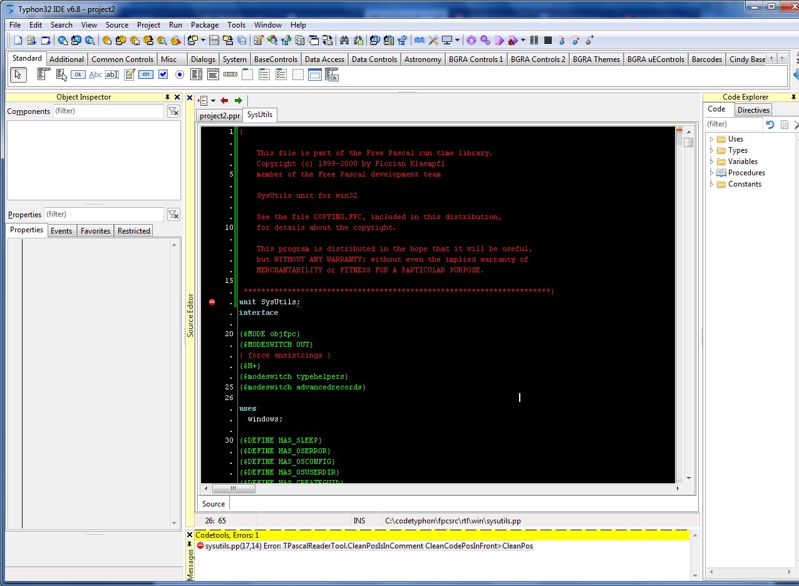Open the Open-file dropdown arrow in toolbar

pyautogui.click(x=203, y=40)
